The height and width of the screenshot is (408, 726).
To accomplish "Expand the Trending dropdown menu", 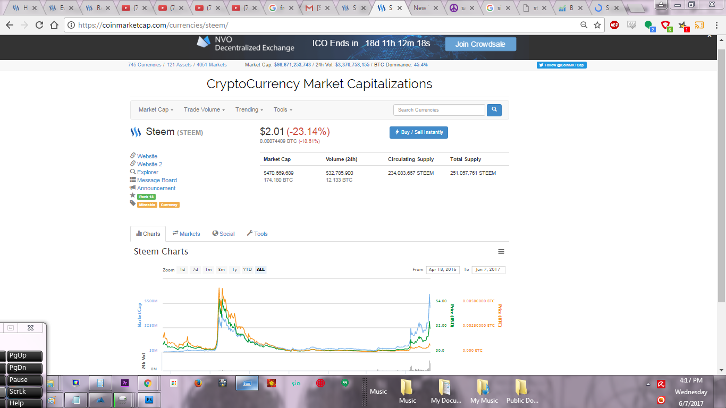I will [x=249, y=110].
